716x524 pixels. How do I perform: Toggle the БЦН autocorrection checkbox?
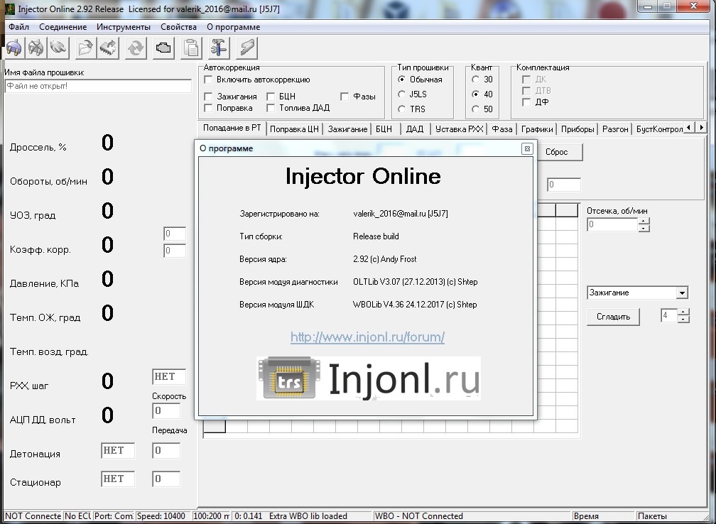point(271,97)
